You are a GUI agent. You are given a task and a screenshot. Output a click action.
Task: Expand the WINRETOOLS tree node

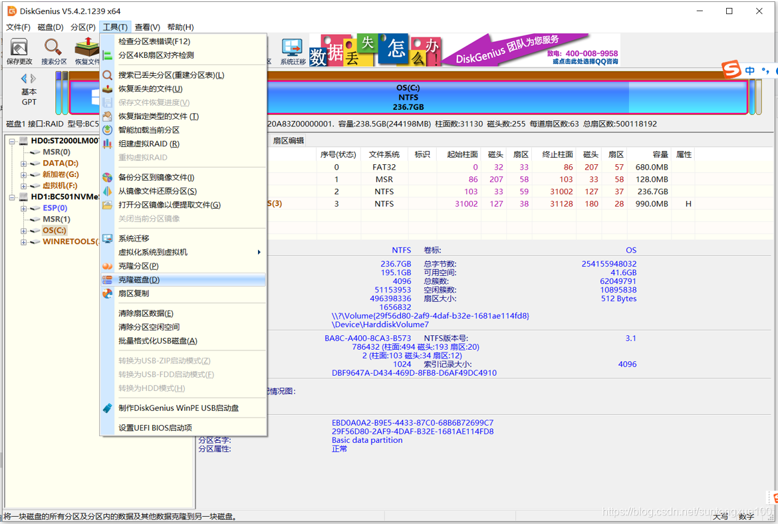23,242
